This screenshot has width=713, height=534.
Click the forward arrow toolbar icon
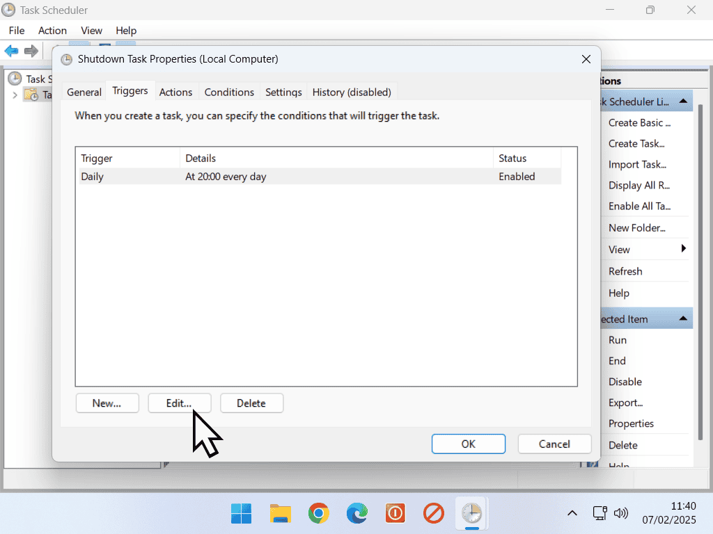click(x=31, y=51)
